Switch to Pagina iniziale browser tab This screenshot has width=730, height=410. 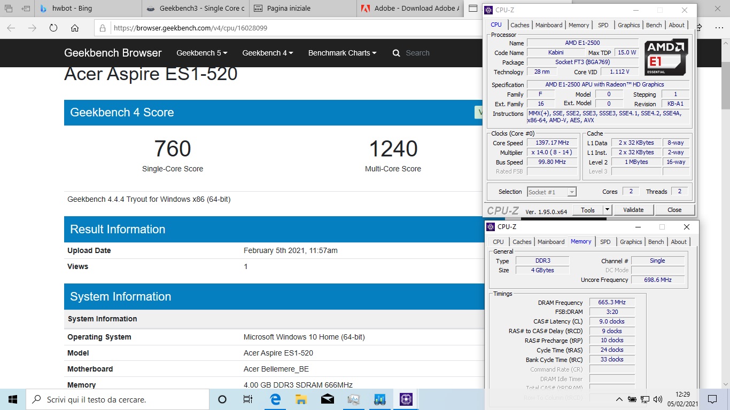(x=302, y=9)
